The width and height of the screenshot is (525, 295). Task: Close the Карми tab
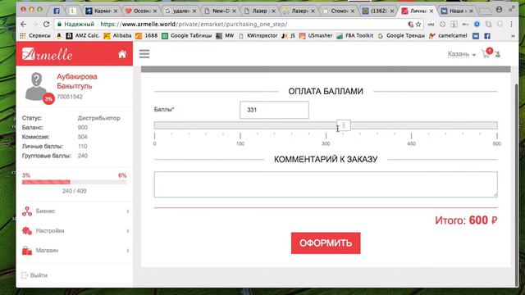pos(116,11)
